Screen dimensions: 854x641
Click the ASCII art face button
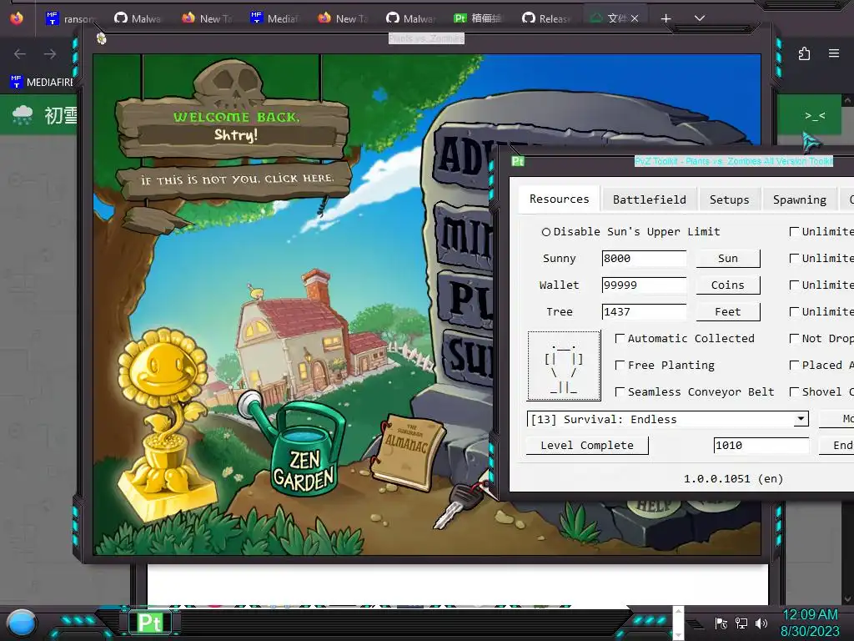pos(564,366)
